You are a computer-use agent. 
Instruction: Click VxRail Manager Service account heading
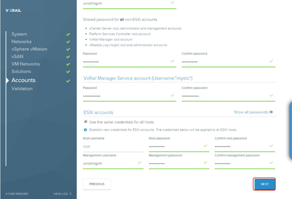click(138, 78)
